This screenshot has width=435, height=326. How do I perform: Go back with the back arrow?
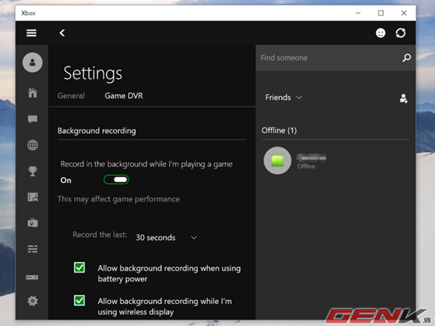pyautogui.click(x=62, y=33)
